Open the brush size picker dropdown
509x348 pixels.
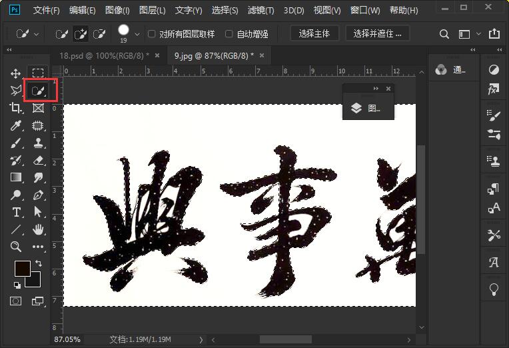click(x=137, y=34)
